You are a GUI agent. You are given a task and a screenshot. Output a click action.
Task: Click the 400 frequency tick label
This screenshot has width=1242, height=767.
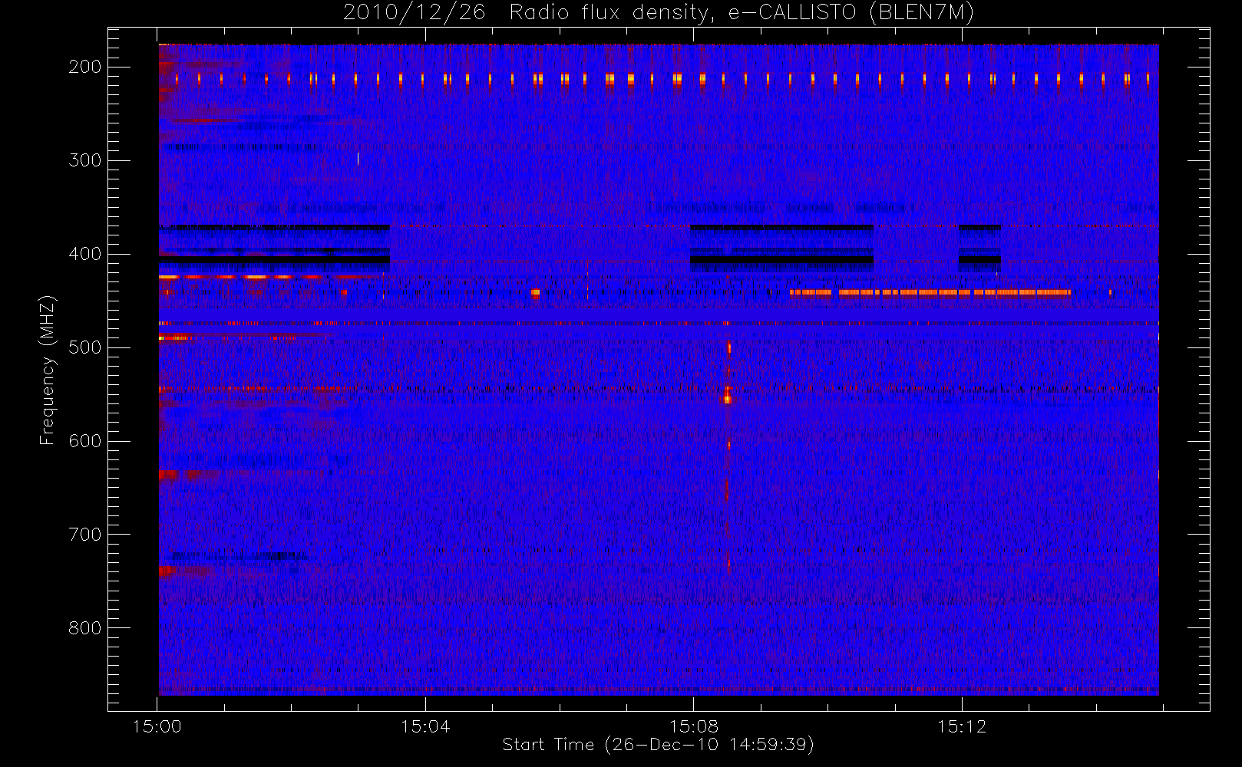85,254
